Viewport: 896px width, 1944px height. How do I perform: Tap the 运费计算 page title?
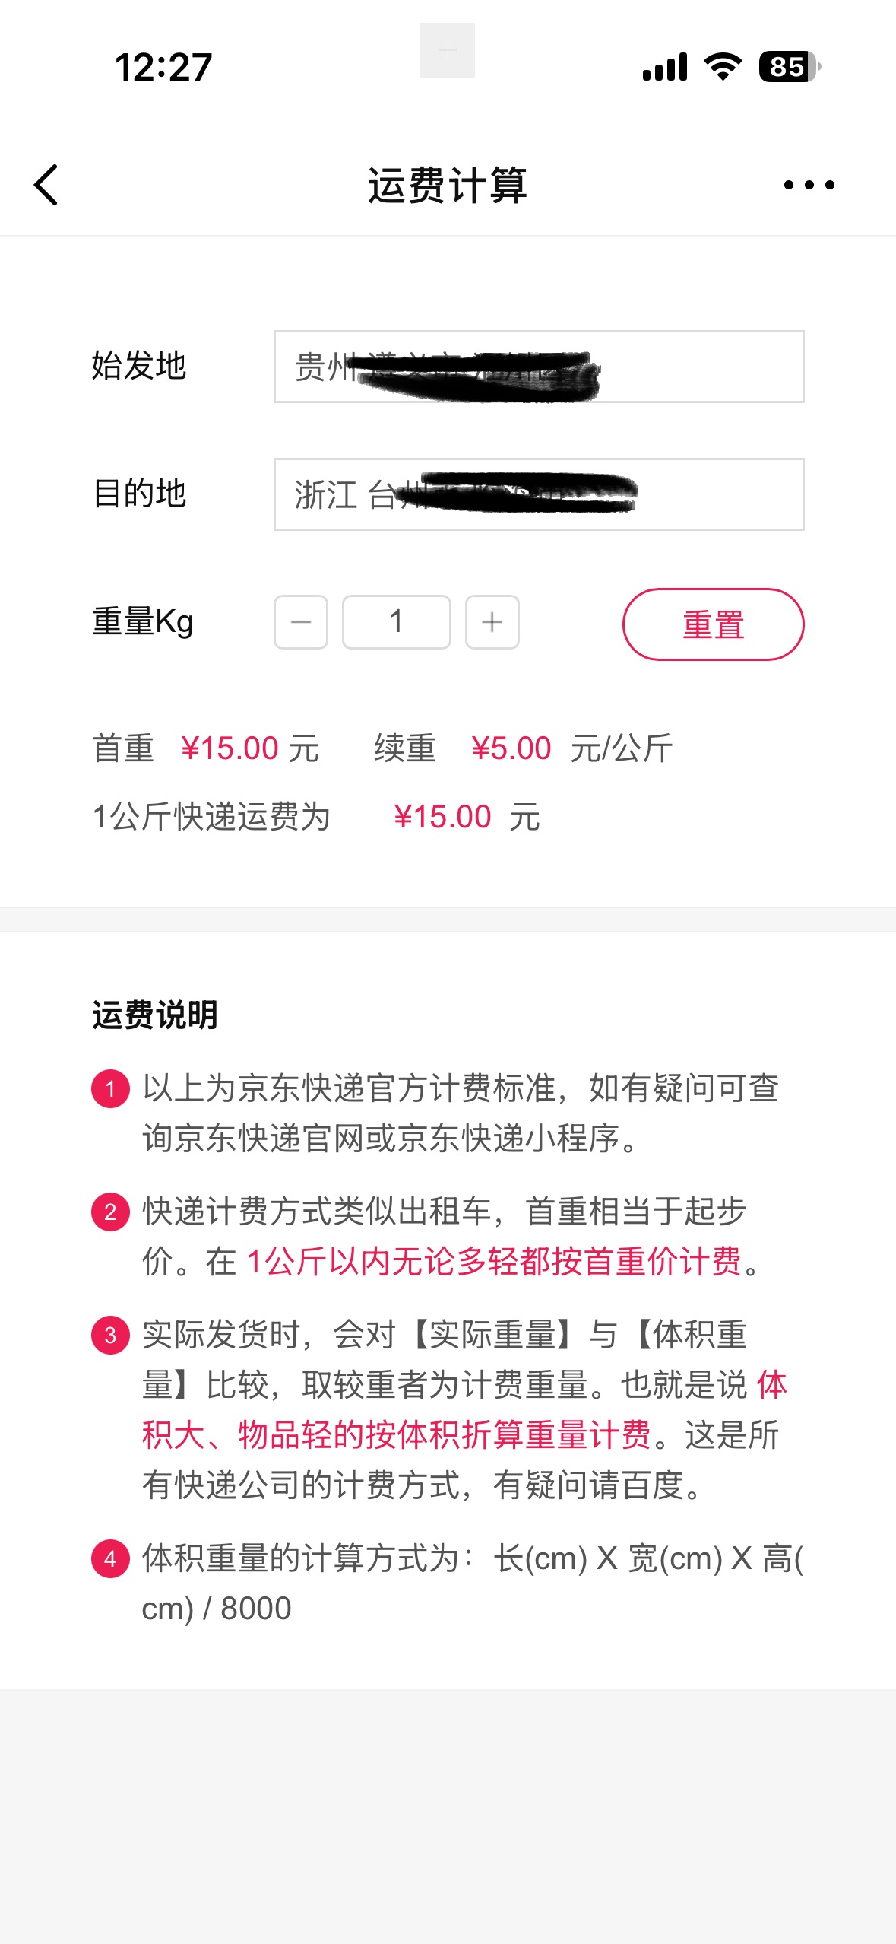click(448, 185)
